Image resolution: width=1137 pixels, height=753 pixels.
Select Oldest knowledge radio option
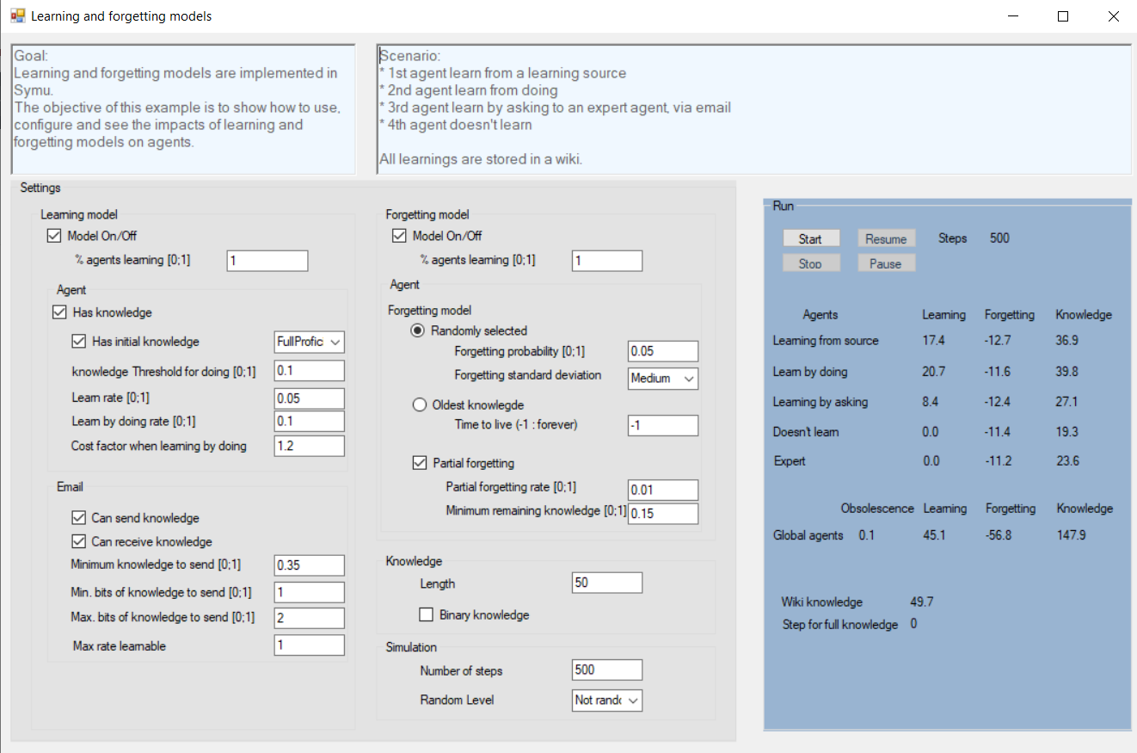[420, 405]
